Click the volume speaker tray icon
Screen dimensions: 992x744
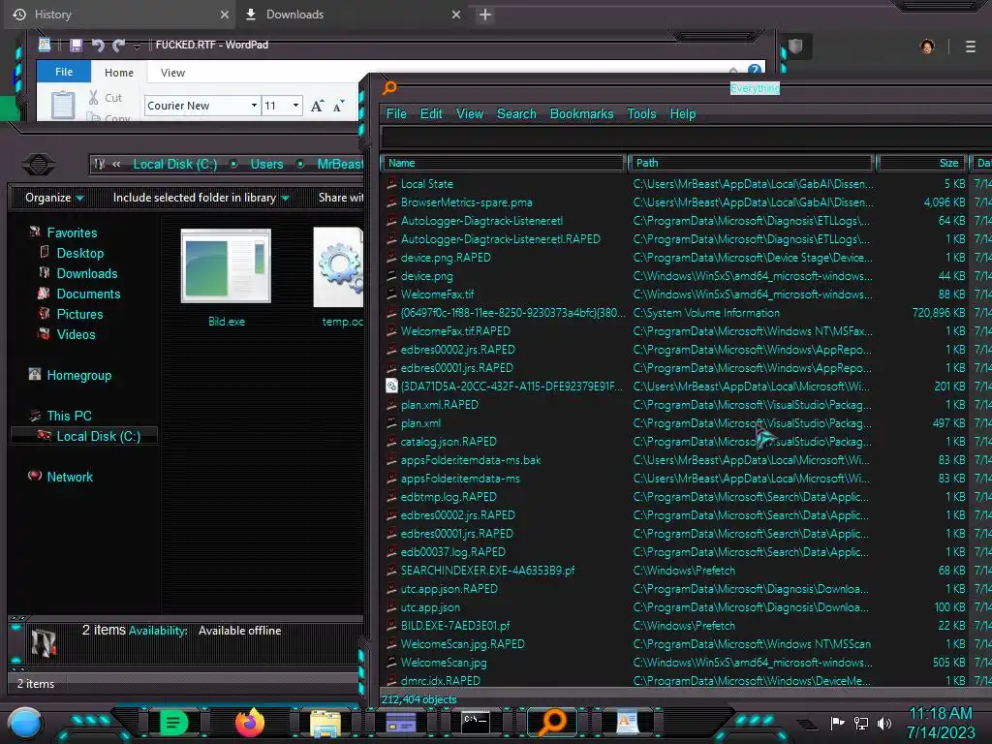pos(884,723)
